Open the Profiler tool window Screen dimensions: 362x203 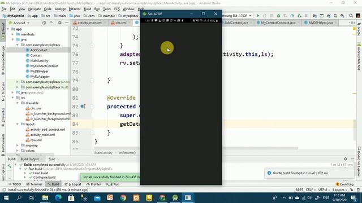pyautogui.click(x=93, y=184)
